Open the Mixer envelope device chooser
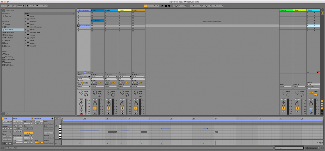Image resolution: width=325 pixels, height=151 pixels. click(39, 121)
